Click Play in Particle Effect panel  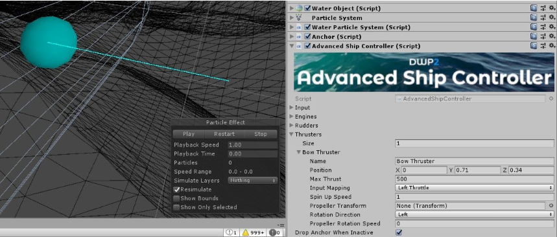(x=189, y=134)
